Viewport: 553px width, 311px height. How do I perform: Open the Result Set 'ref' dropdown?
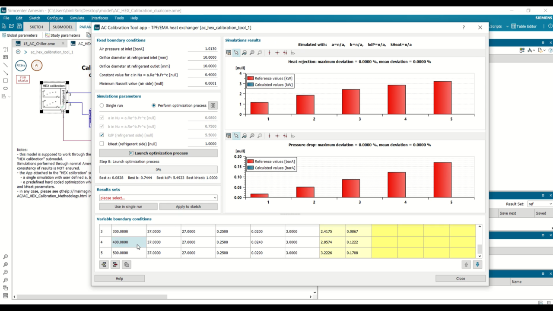click(x=540, y=204)
